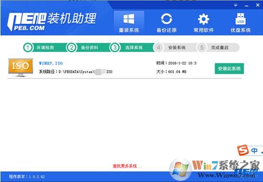Click the Sogou input method S icon

tap(243, 150)
